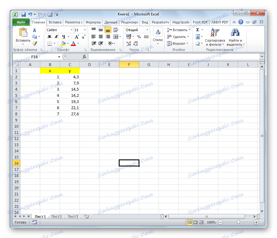Apply thousands separator 000 format
This screenshot has height=238, width=277.
tap(146, 37)
